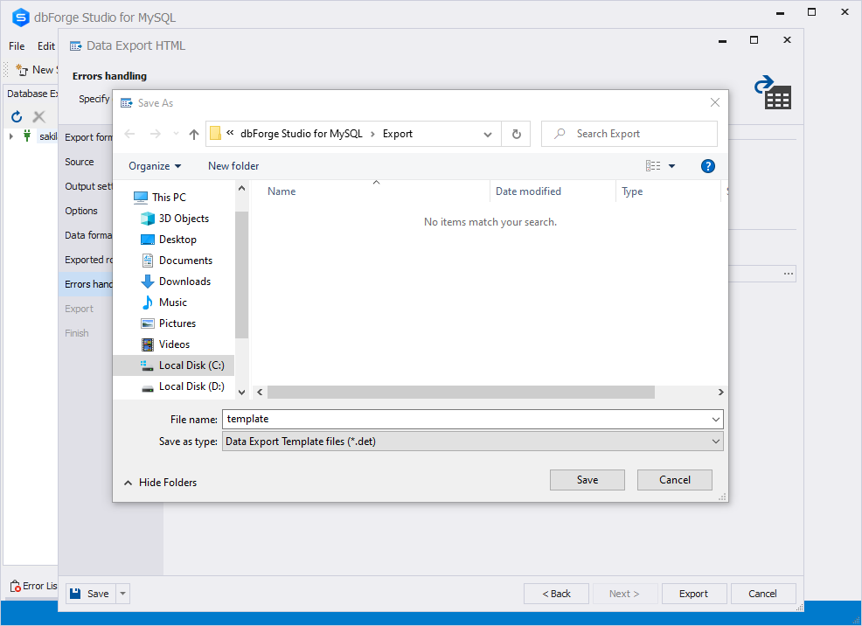Open the recent locations dropdown
Screen dimensions: 862x626
[176, 134]
